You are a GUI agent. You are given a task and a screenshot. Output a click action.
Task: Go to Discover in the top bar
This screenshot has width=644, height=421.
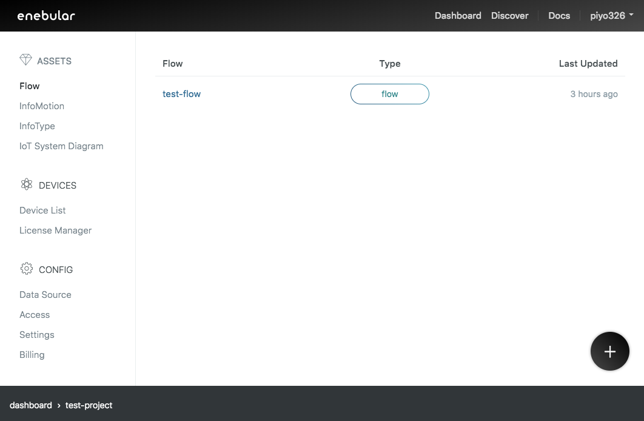click(509, 16)
